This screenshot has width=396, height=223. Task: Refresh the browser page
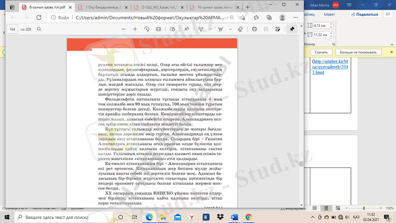coord(39,17)
